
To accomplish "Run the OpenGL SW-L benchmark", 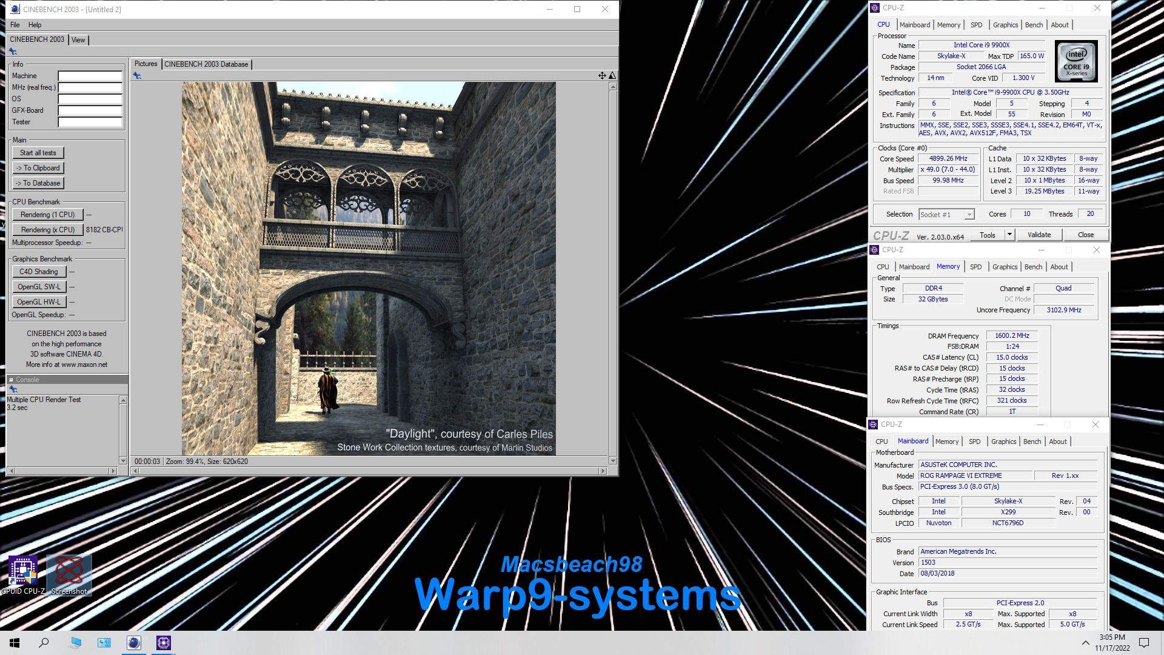I will pyautogui.click(x=39, y=287).
